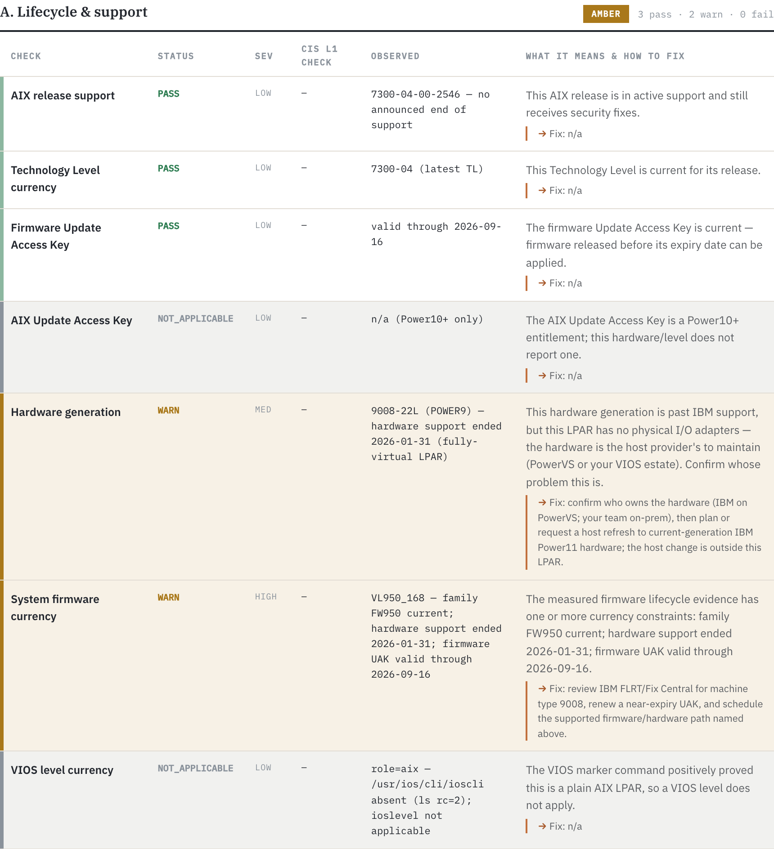Viewport: 774px width, 849px height.
Task: Click the HIGH severity label
Action: click(265, 597)
